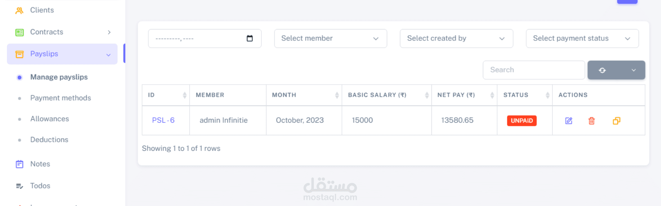Click the orange duplicate payslip icon
Viewport: 661px width, 206px height.
pyautogui.click(x=616, y=121)
